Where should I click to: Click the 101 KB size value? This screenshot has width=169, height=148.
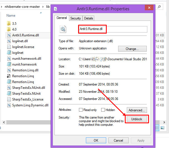point(94,66)
